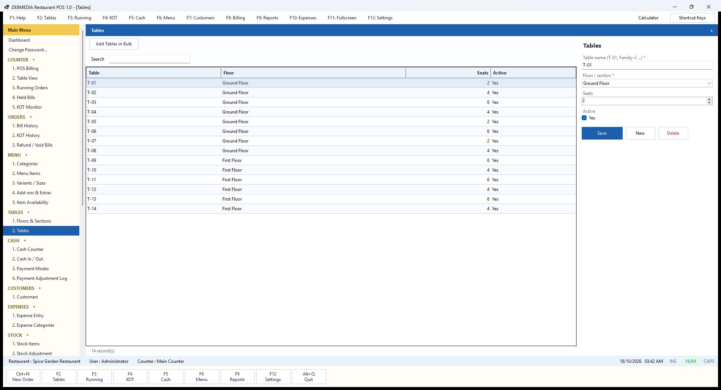Decrease Seats with the down spinner arrow
Viewport: 721px width, 390px height.
pyautogui.click(x=709, y=103)
